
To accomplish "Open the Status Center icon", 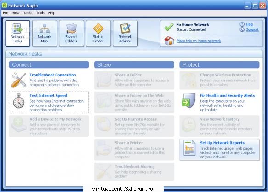I will [x=98, y=33].
